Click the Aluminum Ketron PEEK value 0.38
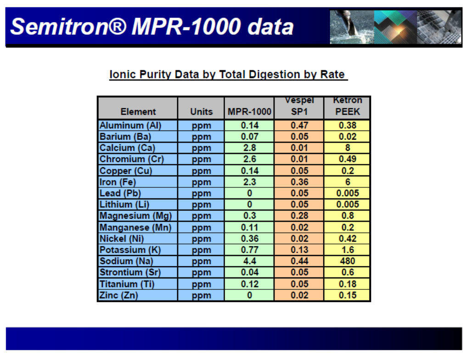The width and height of the screenshot is (467, 356). 347,125
